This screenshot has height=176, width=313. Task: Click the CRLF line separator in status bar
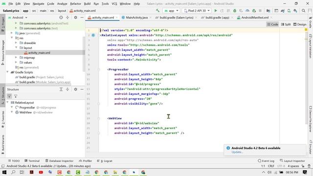[x=271, y=166]
